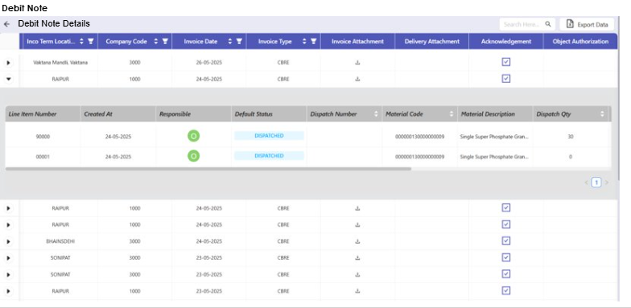Go back using the Debit Note Details arrow

[x=6, y=24]
